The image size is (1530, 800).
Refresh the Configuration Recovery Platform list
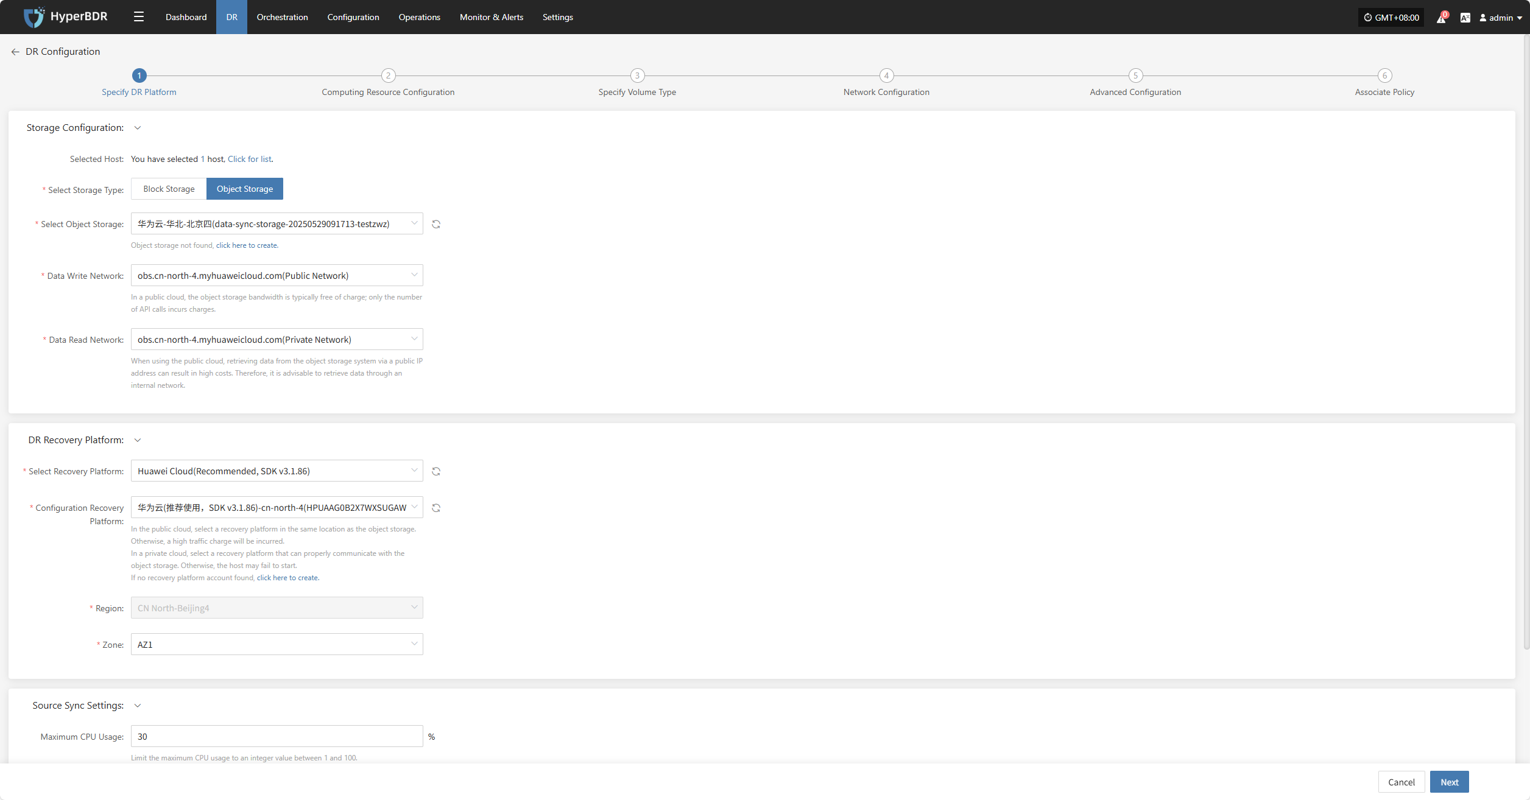click(x=436, y=508)
